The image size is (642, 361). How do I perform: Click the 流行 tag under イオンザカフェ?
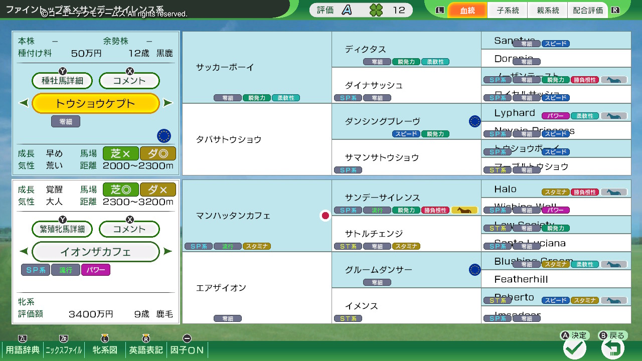66,270
